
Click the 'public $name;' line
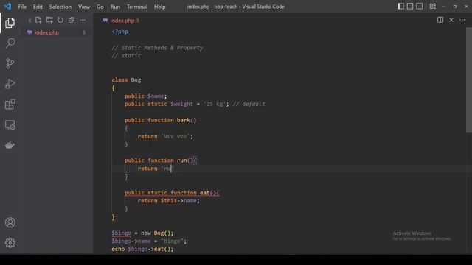click(x=146, y=96)
